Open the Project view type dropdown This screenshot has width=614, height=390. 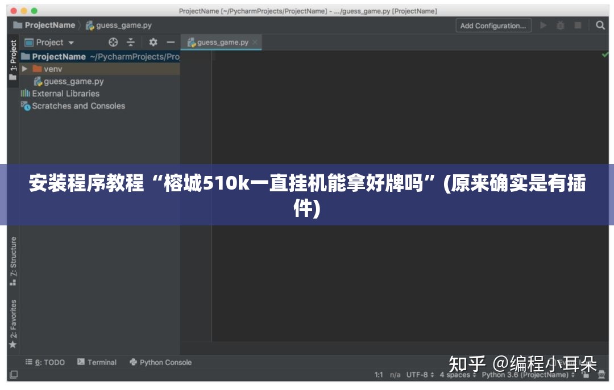pos(49,42)
